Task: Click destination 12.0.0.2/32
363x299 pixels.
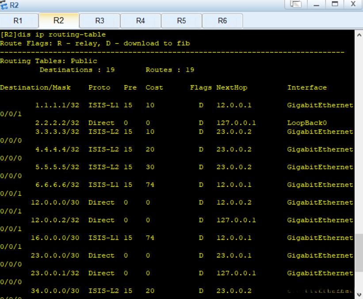Action: click(x=55, y=220)
